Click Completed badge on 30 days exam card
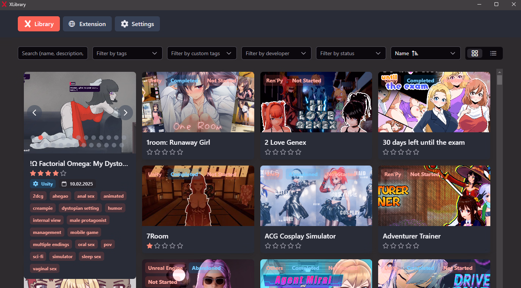Image resolution: width=521 pixels, height=288 pixels. (421, 81)
